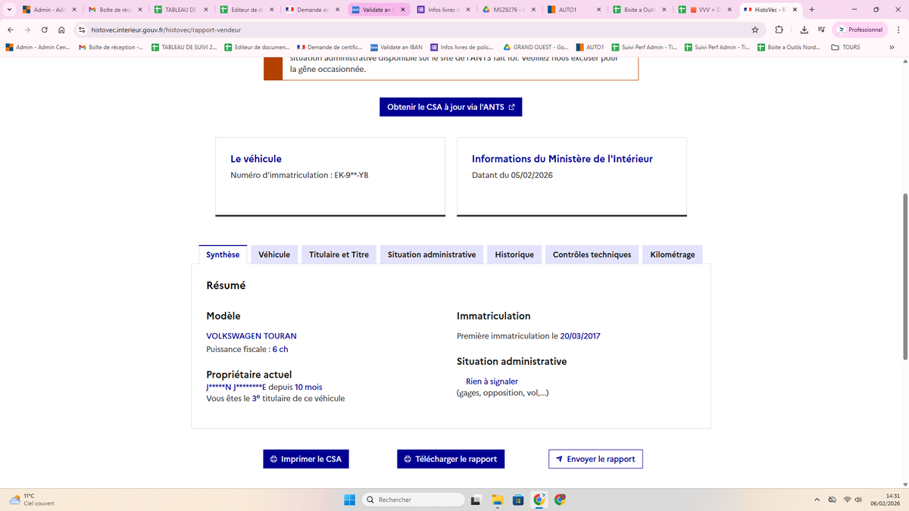Viewport: 909px width, 511px height.
Task: Open the browser downloads icon
Action: (x=804, y=30)
